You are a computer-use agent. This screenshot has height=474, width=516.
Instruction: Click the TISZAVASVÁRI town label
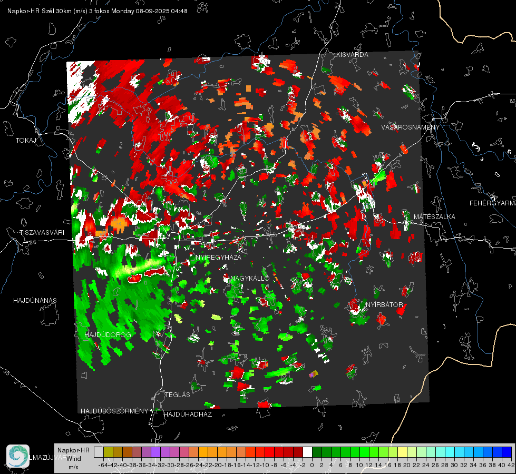pos(42,233)
